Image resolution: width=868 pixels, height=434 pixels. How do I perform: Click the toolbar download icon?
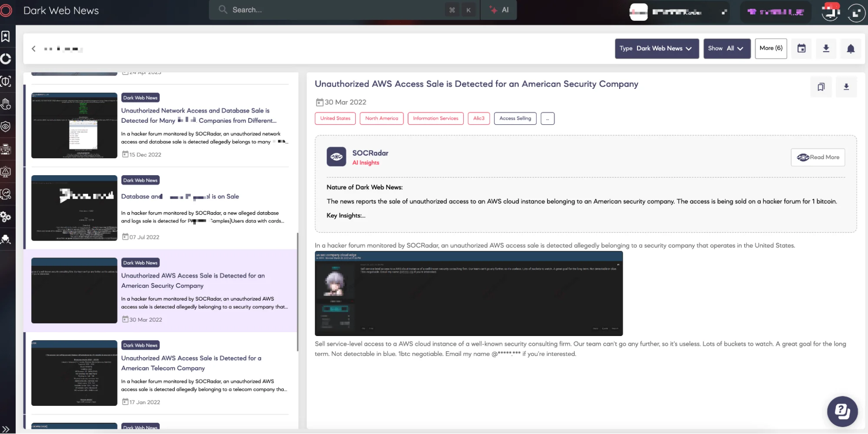[826, 49]
